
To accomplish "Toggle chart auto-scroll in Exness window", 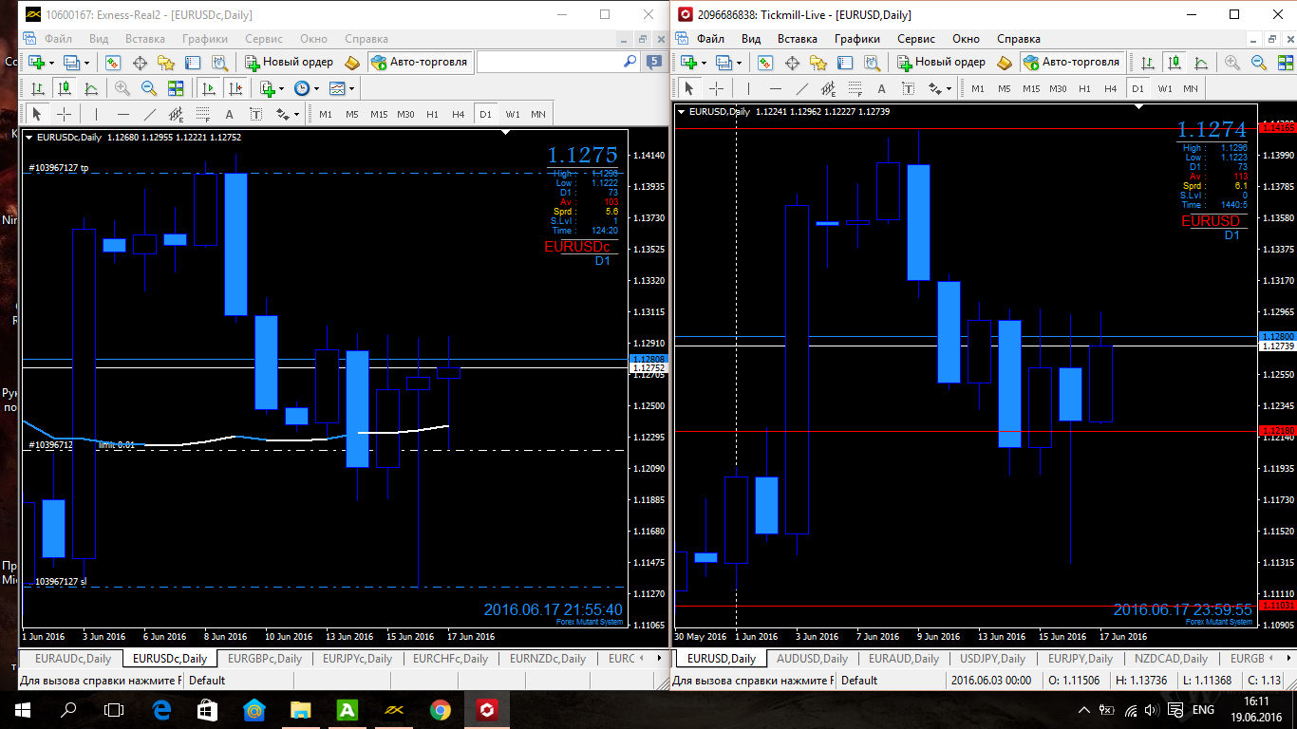I will coord(208,88).
